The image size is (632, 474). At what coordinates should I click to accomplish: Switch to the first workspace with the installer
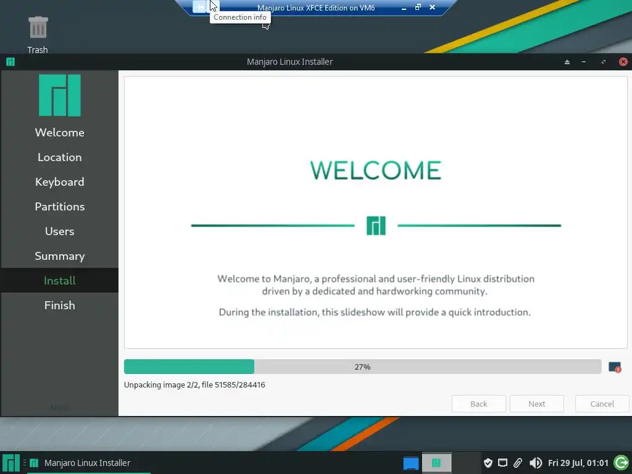(x=436, y=463)
